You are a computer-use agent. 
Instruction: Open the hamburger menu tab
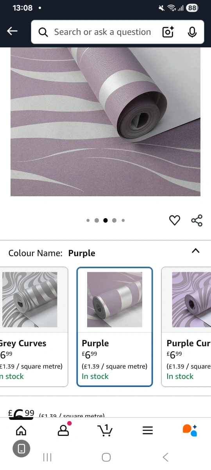coord(147,430)
